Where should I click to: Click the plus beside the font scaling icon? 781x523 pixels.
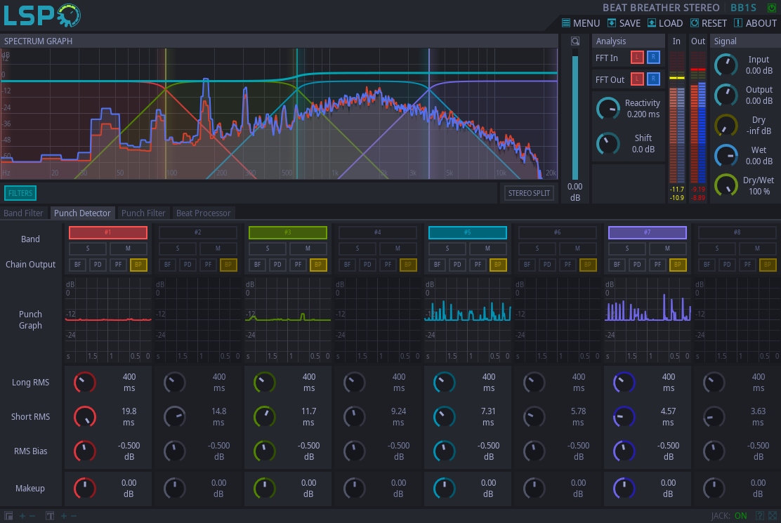[64, 516]
